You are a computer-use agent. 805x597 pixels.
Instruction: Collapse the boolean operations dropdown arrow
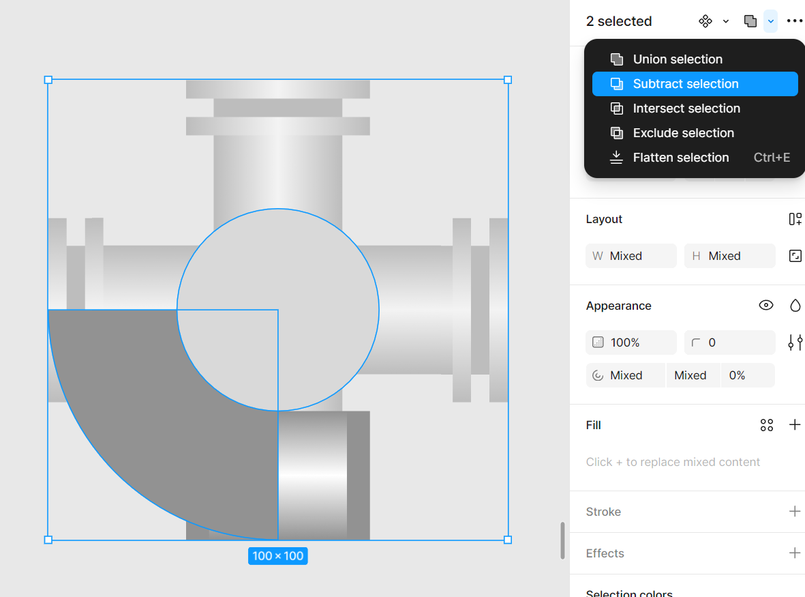click(770, 21)
